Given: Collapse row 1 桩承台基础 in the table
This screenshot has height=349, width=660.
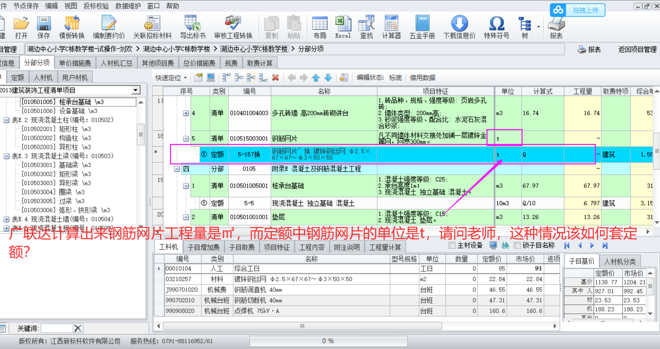Looking at the screenshot, I should 186,186.
